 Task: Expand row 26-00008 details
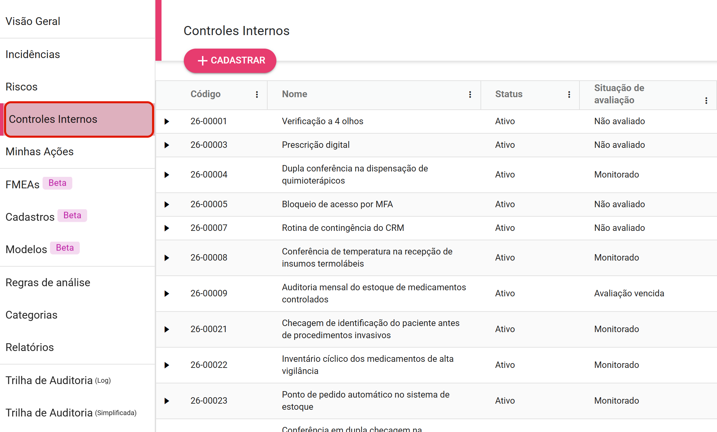click(x=167, y=258)
